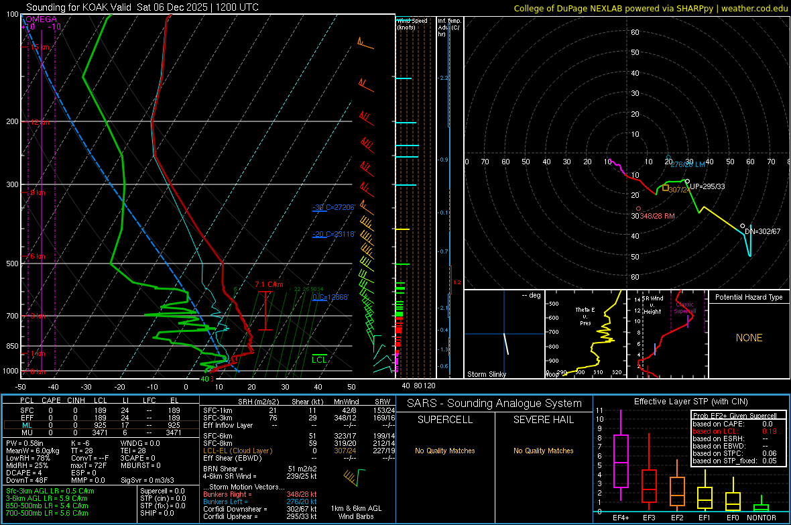Click the 'Sounding for KOAK Valid' title text
This screenshot has height=525, width=791.
pyautogui.click(x=78, y=7)
